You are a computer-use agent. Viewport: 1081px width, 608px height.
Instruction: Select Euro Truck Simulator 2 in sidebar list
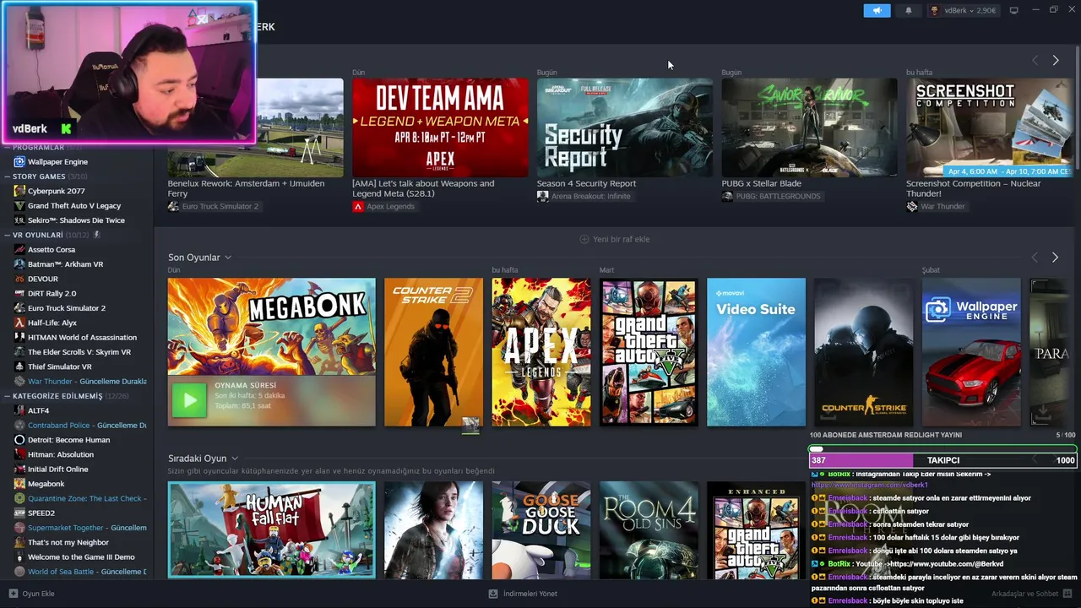tap(67, 308)
